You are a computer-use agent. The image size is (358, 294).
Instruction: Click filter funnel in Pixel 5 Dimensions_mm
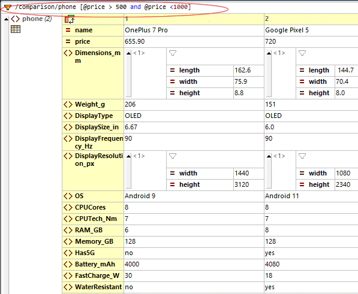[x=302, y=53]
